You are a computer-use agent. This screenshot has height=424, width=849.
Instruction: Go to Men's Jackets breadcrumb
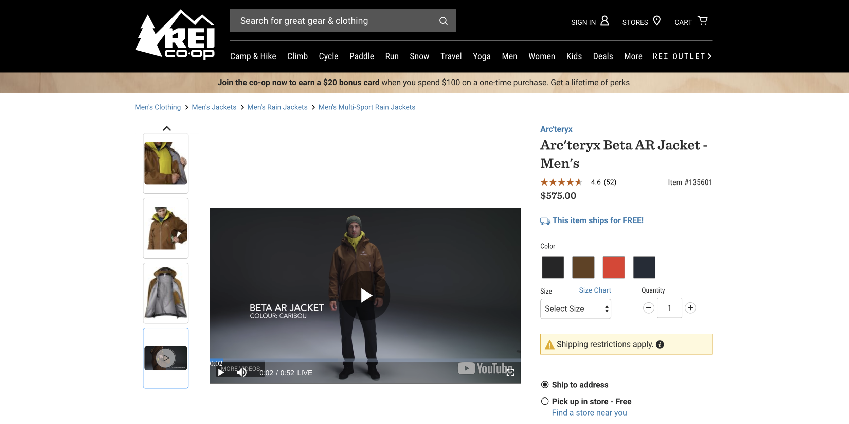click(214, 107)
